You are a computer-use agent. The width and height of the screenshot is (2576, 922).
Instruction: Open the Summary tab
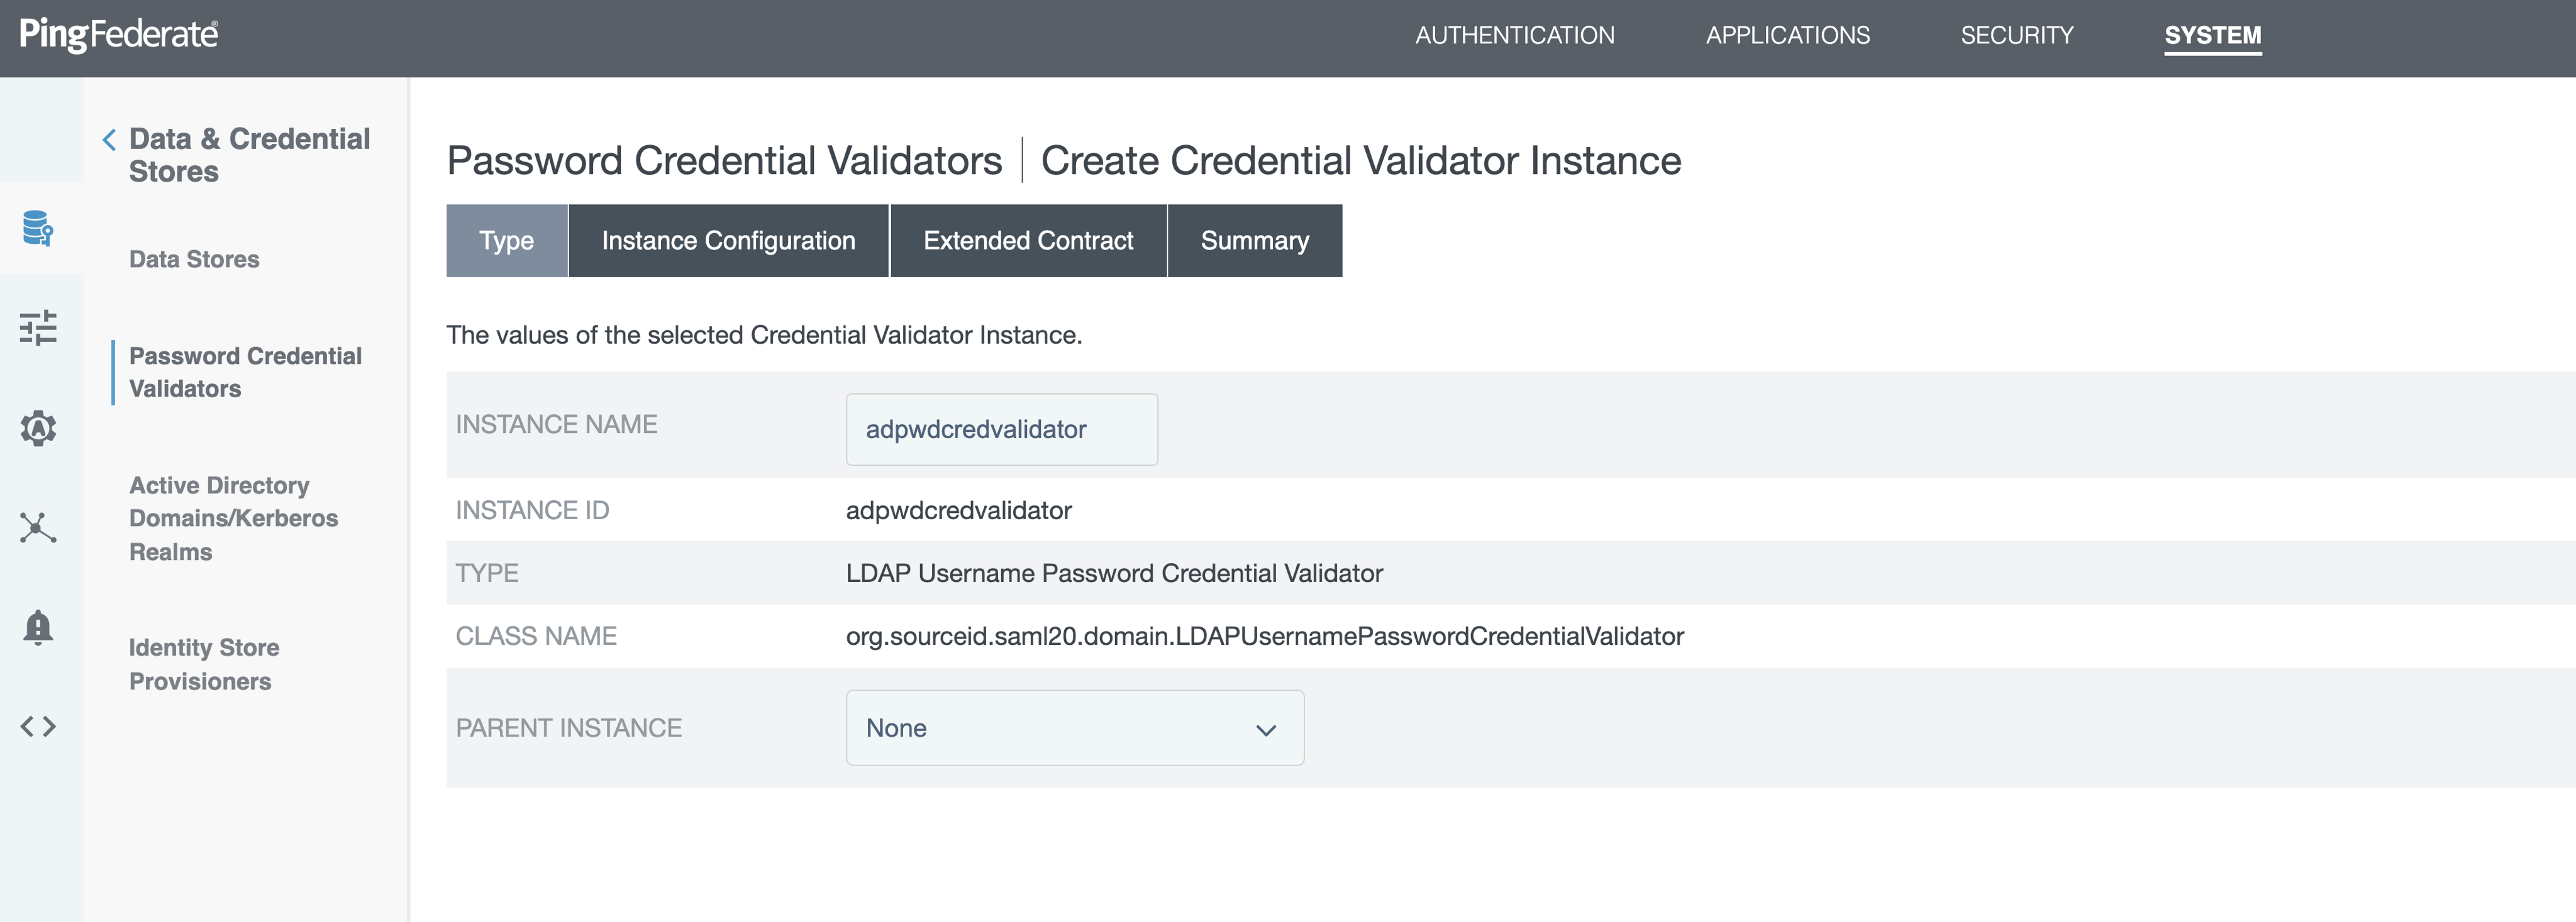click(1254, 241)
